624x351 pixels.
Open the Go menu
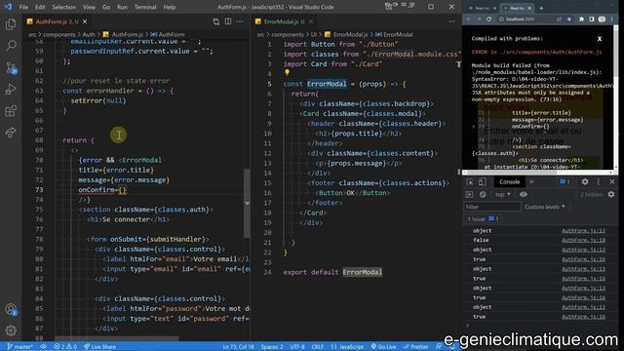tap(106, 7)
